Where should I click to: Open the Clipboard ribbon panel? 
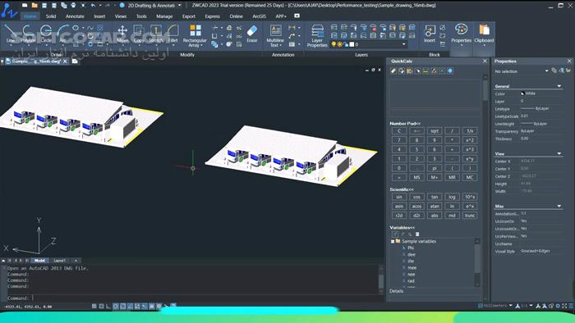[484, 34]
